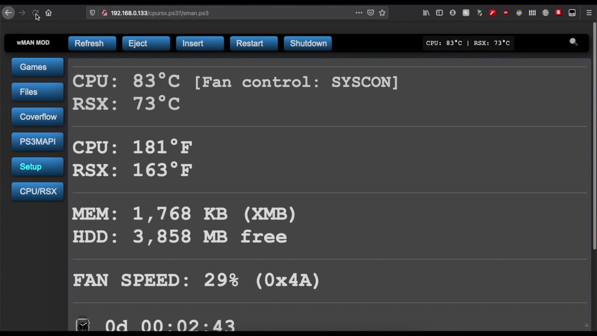This screenshot has height=336, width=597.
Task: Open the PS3MAPI sidebar page
Action: [x=37, y=142]
